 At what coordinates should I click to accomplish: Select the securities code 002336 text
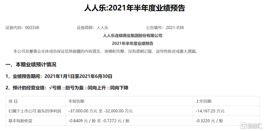click(32, 28)
